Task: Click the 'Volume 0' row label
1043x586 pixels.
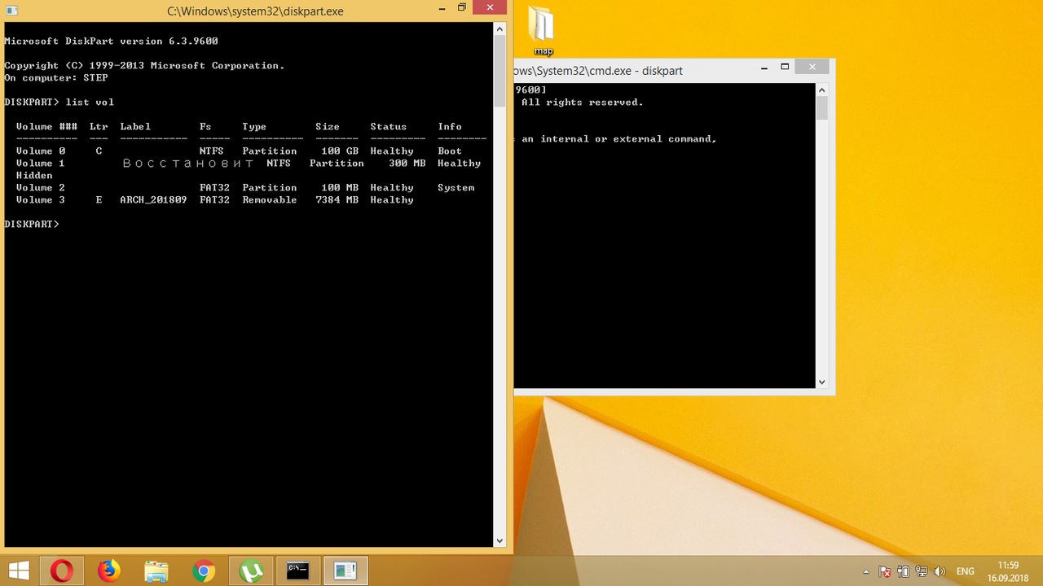Action: [41, 151]
